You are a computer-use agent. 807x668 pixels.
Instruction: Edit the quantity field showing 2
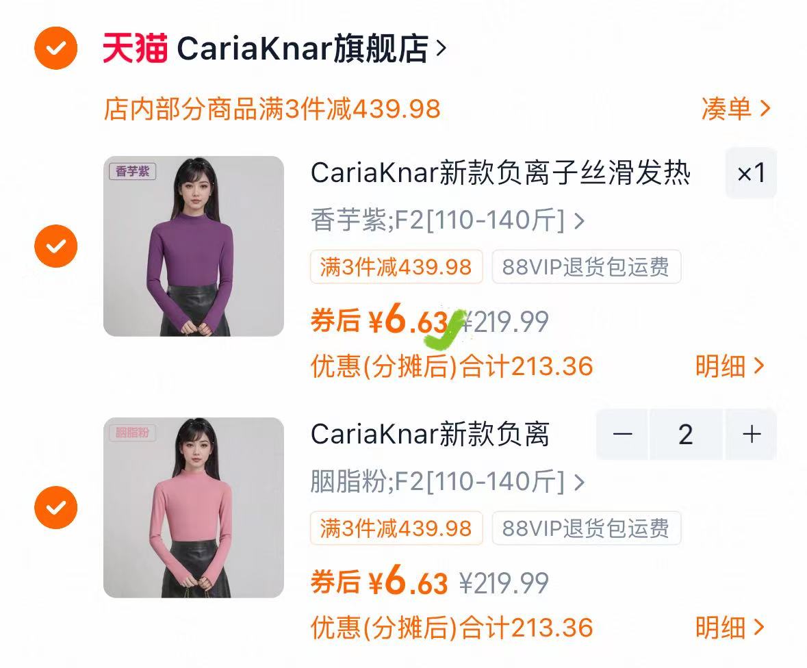coord(686,435)
